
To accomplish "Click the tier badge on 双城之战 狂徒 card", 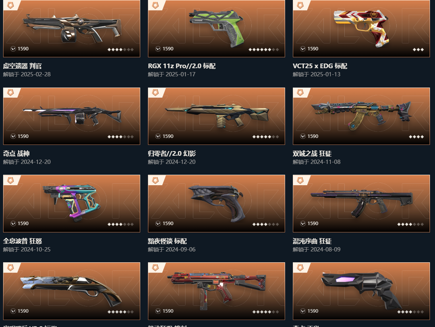I will pyautogui.click(x=300, y=92).
